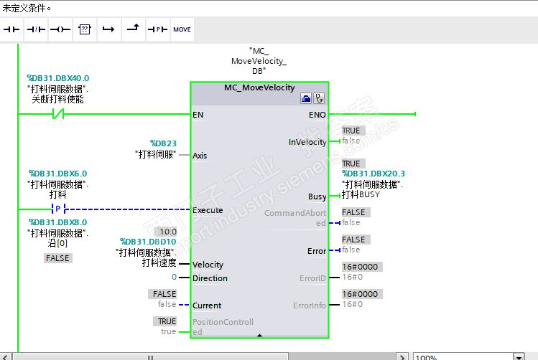Insert an output coil

(60, 29)
